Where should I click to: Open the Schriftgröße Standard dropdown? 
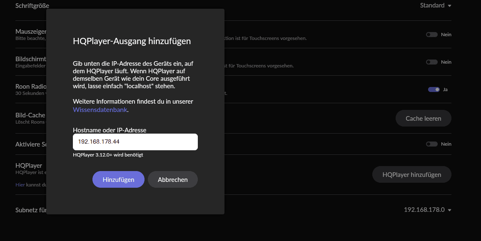coord(436,5)
